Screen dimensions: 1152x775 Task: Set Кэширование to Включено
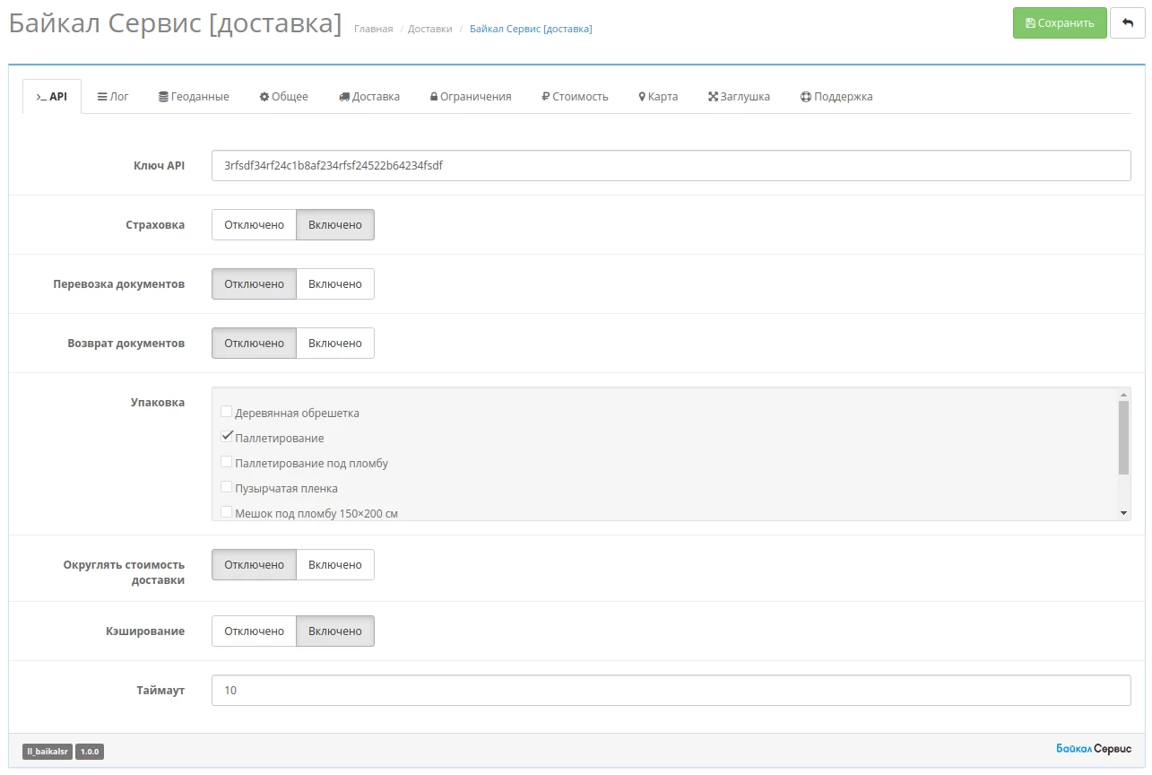tap(335, 631)
